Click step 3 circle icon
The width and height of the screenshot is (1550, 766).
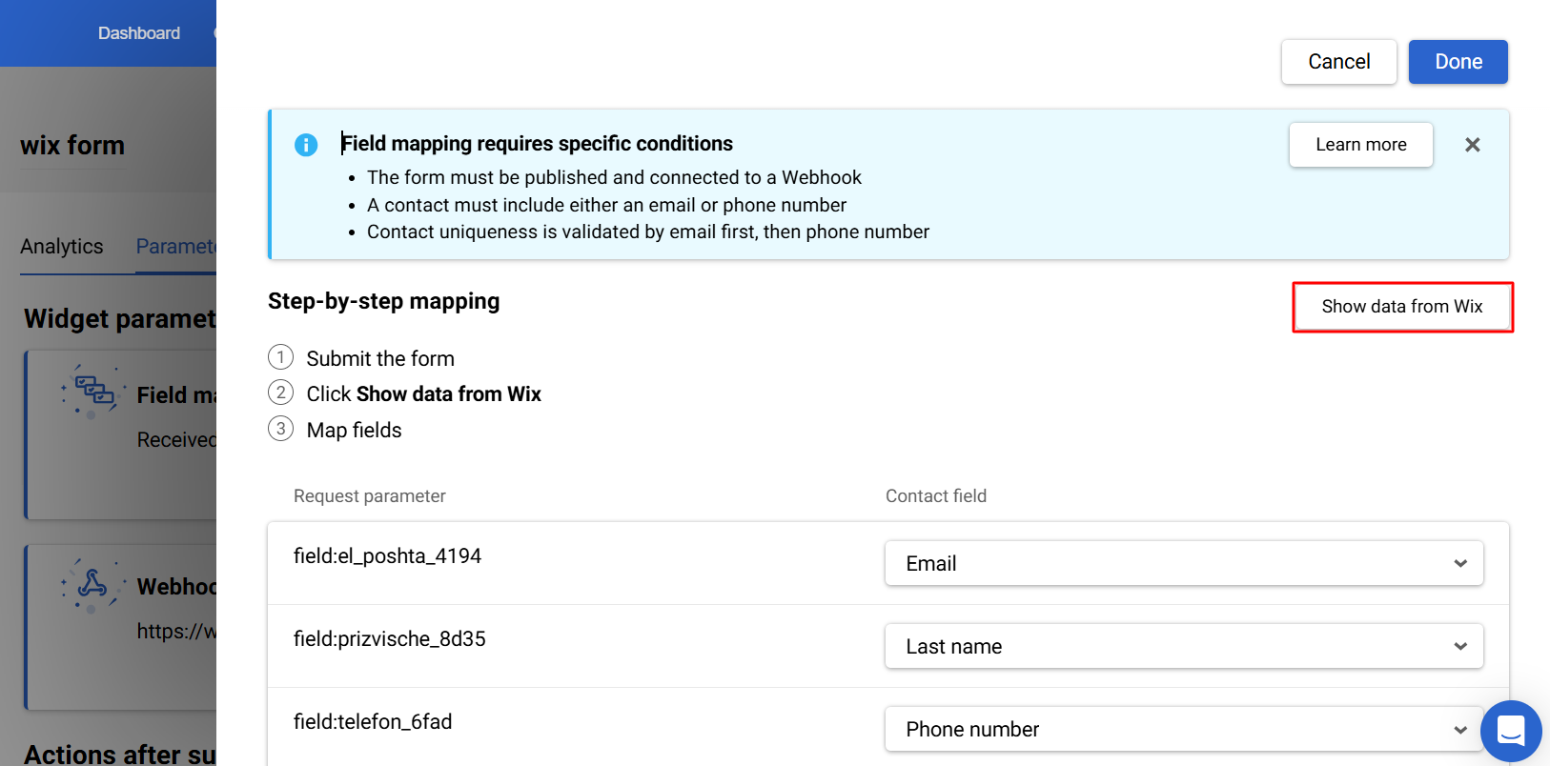(x=280, y=429)
